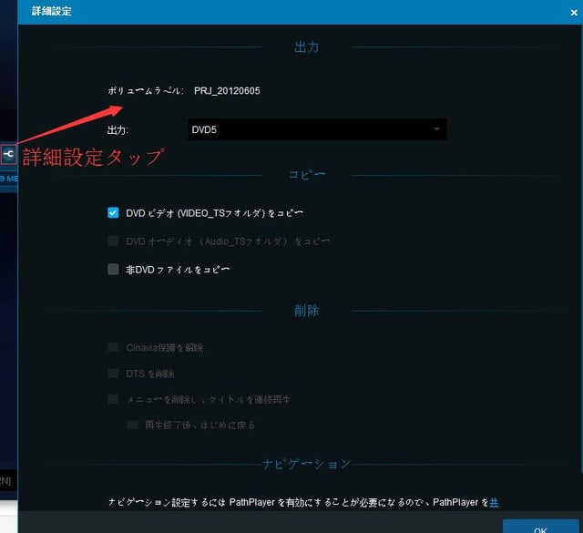The width and height of the screenshot is (583, 533).
Task: Open the output DVD5 combo box
Action: [316, 129]
